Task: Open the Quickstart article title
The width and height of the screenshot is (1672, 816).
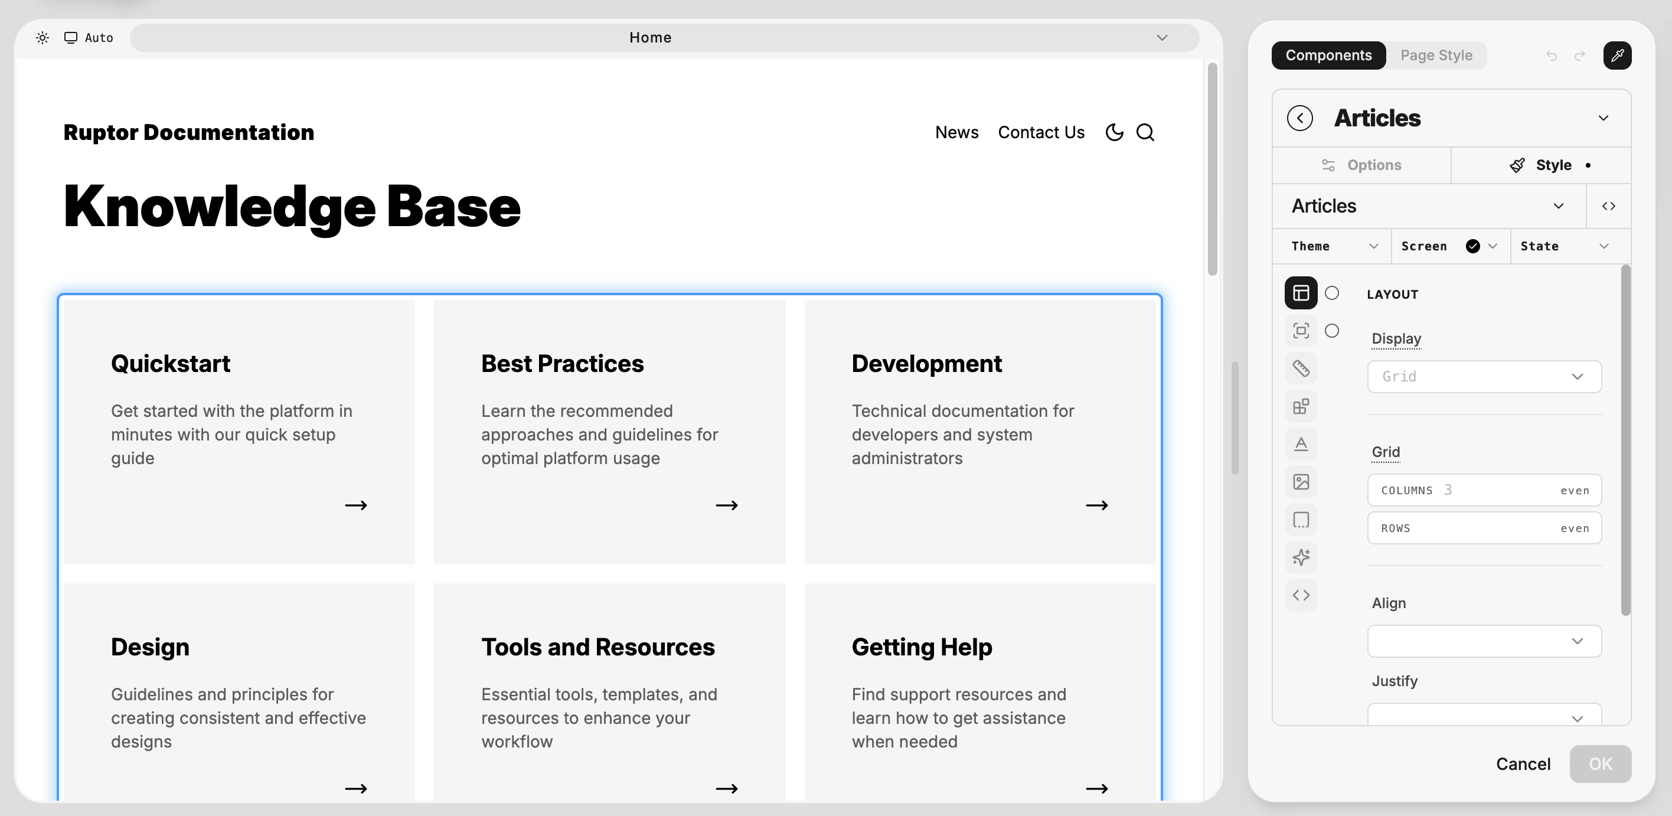Action: (x=170, y=364)
